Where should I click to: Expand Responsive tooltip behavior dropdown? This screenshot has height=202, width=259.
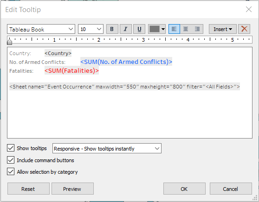[107, 148]
